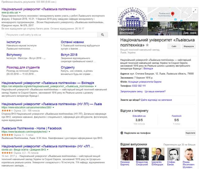Open Роман Йосипович Шухевич alumni photo
Screen dimensions: 200x169
click(x=189, y=154)
